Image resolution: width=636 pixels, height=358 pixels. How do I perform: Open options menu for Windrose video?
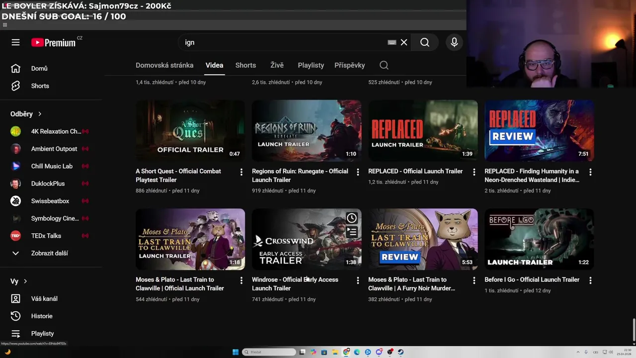pyautogui.click(x=358, y=280)
